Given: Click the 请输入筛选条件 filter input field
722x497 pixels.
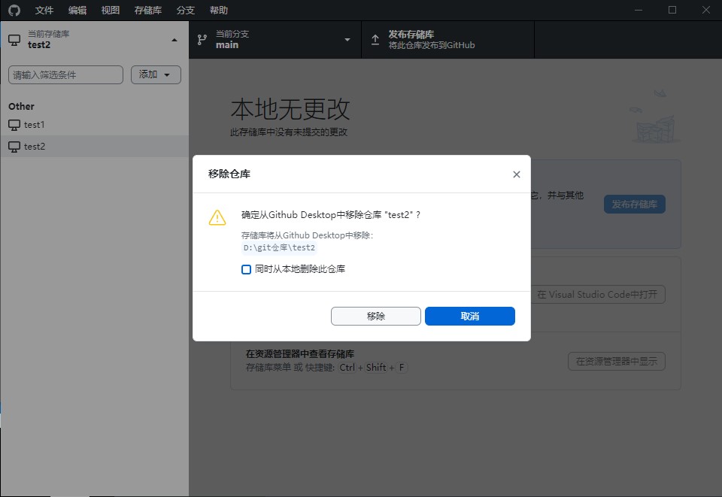Looking at the screenshot, I should 65,74.
